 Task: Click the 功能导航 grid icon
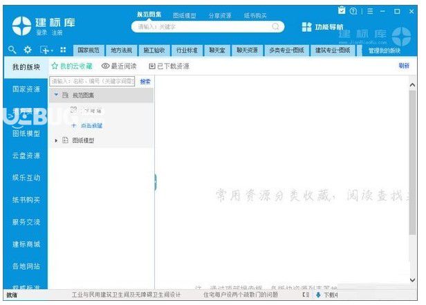(x=307, y=27)
